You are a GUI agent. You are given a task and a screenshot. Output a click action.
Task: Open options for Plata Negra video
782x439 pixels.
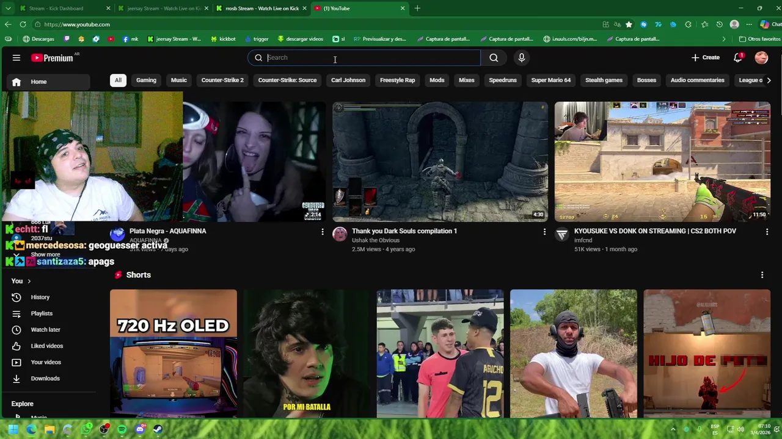[323, 232]
